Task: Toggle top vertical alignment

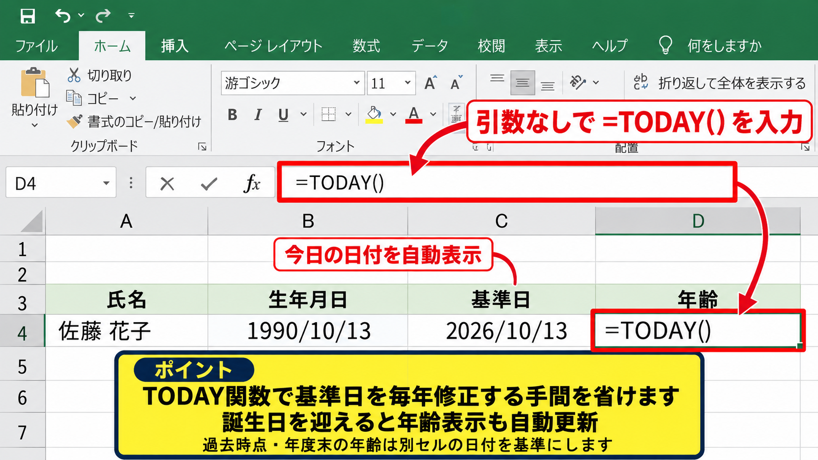Action: coord(497,78)
